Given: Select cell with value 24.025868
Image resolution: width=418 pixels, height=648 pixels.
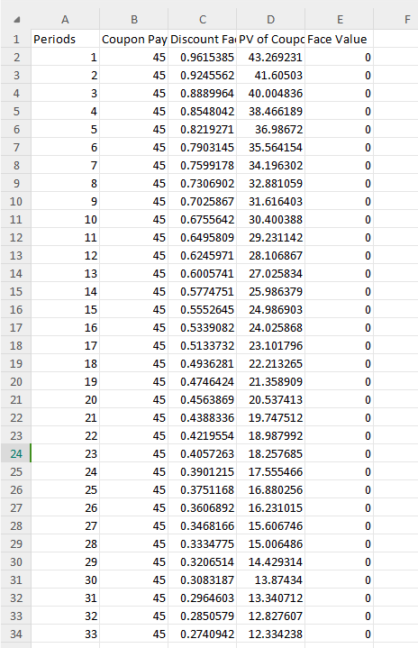Looking at the screenshot, I should click(x=270, y=327).
